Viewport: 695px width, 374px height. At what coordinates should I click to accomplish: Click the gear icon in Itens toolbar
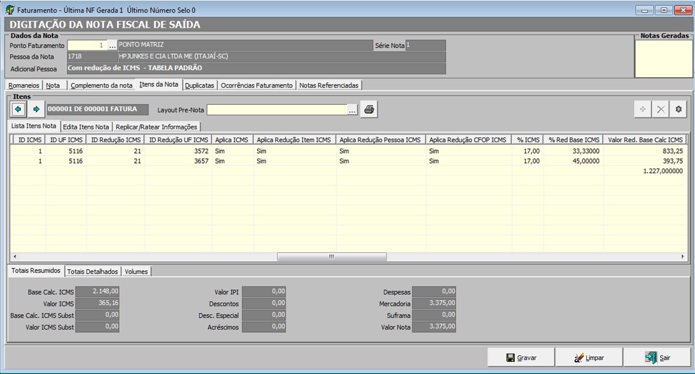click(678, 110)
